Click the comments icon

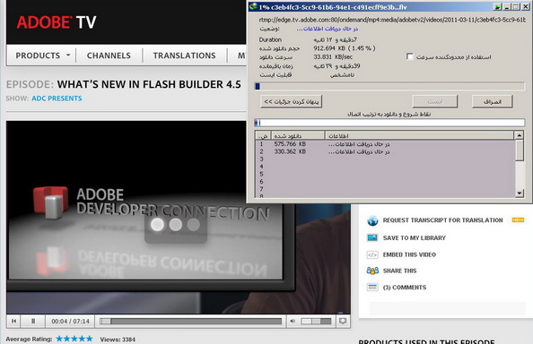pyautogui.click(x=372, y=288)
